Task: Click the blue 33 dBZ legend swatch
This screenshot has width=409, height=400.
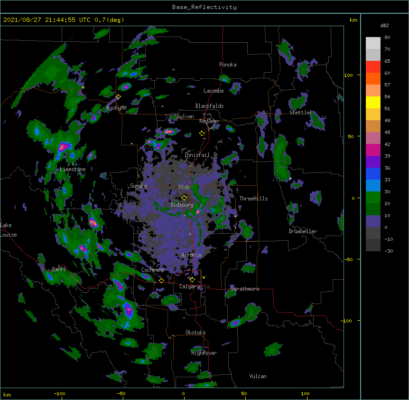Action: [373, 173]
